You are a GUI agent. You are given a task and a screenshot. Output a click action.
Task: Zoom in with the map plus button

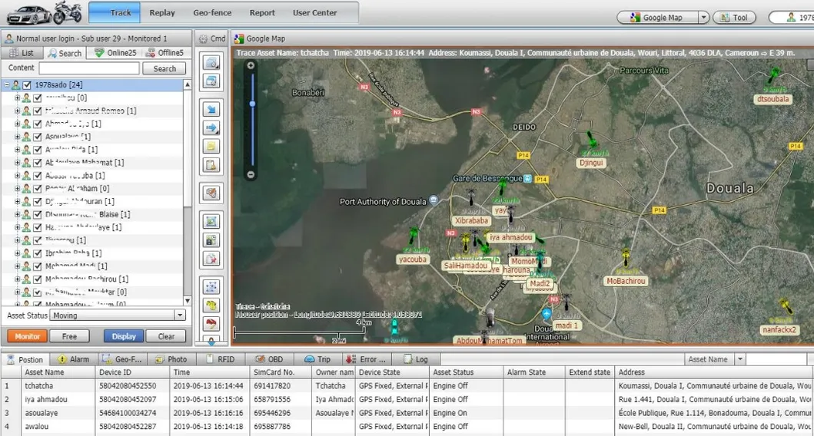click(251, 66)
